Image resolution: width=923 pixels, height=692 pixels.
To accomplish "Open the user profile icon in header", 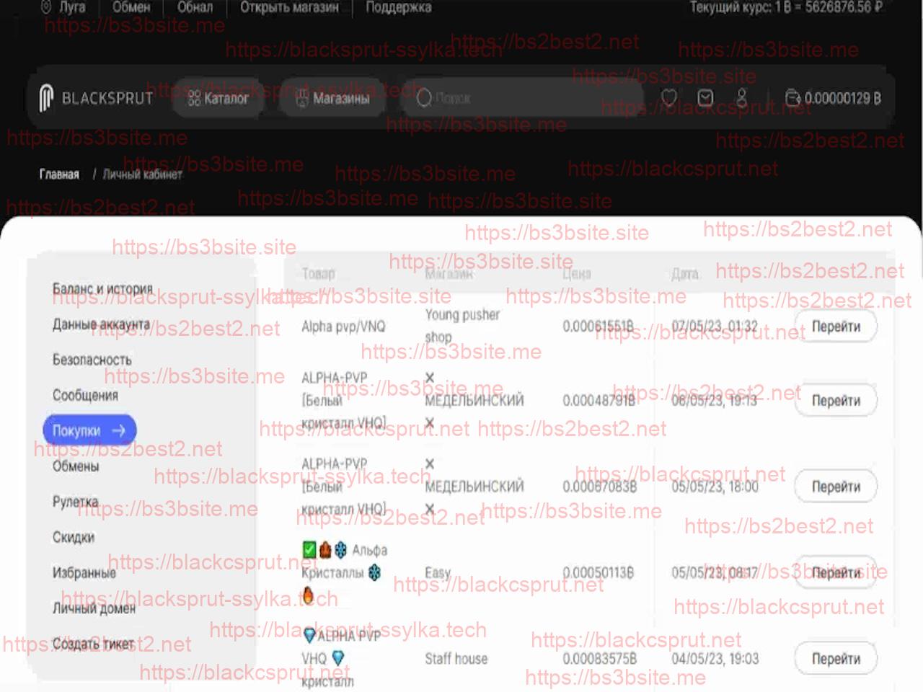I will pos(741,97).
